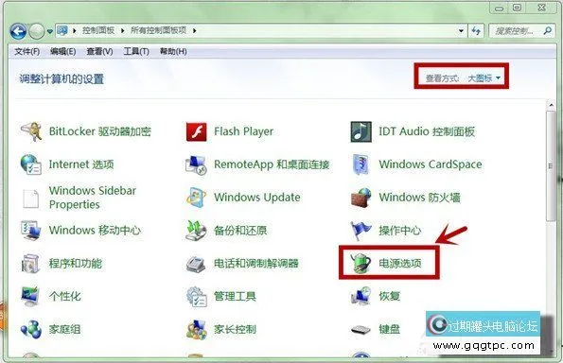
Task: Open the 电源选项 link text
Action: tap(400, 264)
